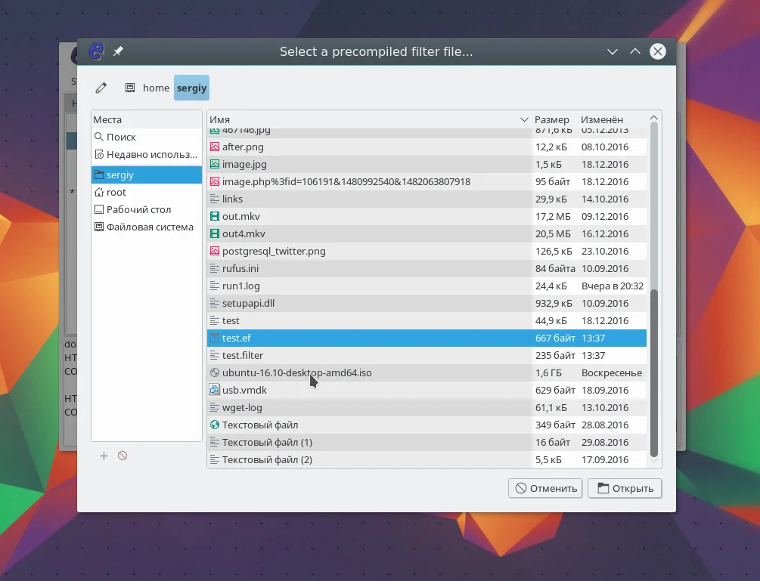Click the add bookmark plus icon
Screen dimensions: 760x581
104,456
